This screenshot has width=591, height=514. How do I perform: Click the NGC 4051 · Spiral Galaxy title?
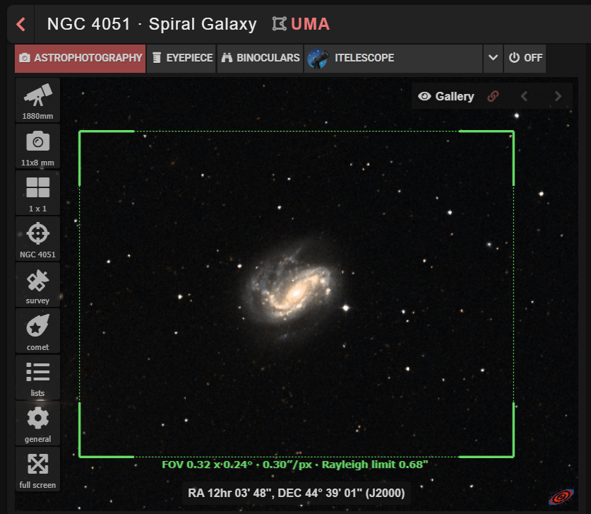click(152, 24)
